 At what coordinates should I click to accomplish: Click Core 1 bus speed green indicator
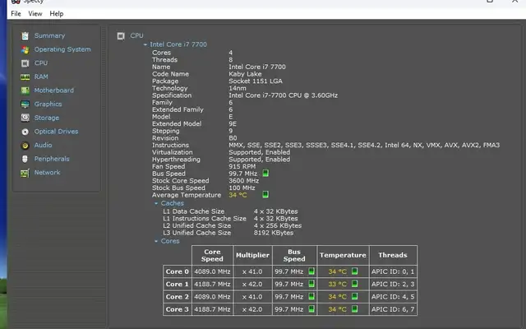pyautogui.click(x=311, y=284)
